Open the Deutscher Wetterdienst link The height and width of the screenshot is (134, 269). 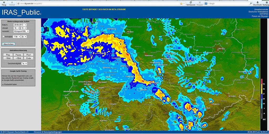(x=258, y=12)
